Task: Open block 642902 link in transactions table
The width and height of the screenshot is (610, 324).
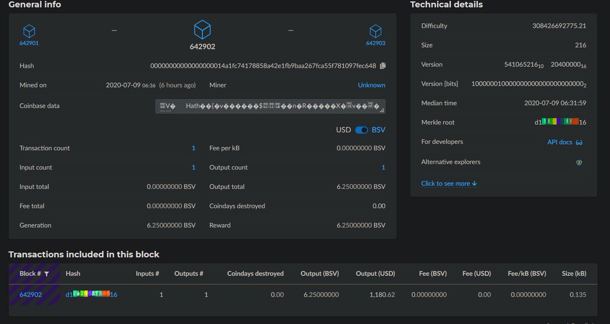Action: coord(31,295)
